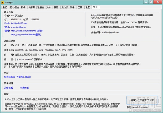Open the 吾爱破解 friend link
Viewport: 163px width, 113px height.
click(8, 88)
